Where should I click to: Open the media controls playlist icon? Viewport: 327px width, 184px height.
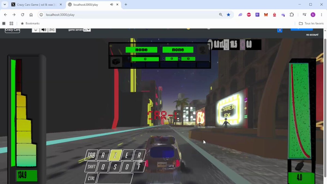tap(304, 15)
